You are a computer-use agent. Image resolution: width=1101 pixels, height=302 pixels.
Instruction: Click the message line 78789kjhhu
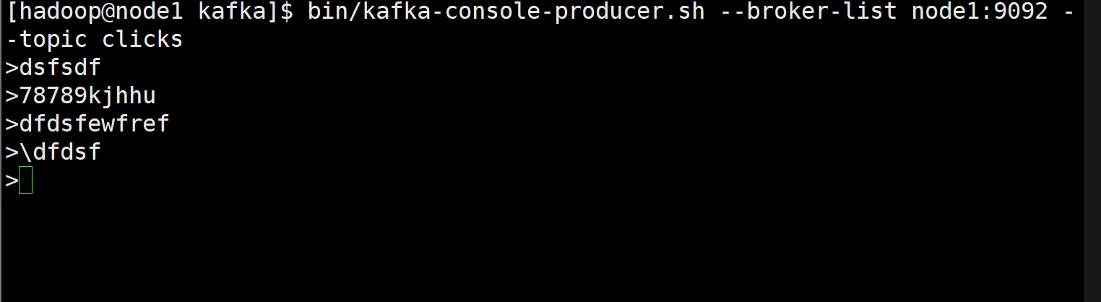point(87,96)
